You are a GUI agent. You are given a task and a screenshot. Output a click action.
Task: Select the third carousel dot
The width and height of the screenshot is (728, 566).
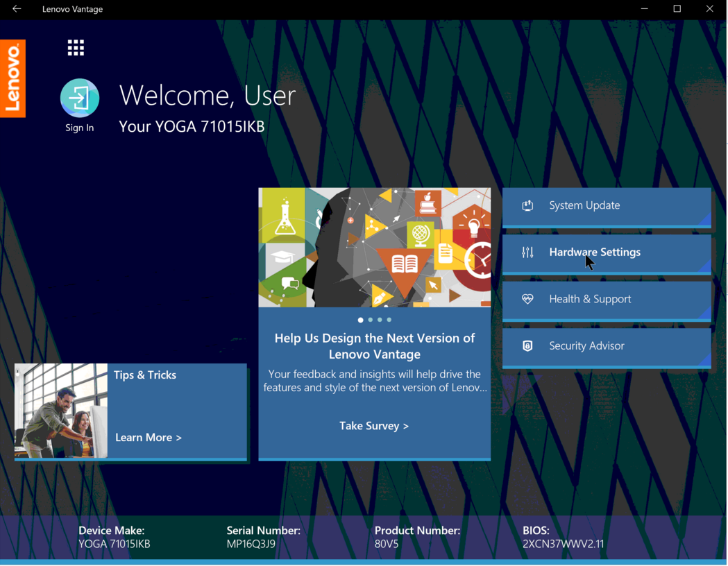pyautogui.click(x=380, y=320)
